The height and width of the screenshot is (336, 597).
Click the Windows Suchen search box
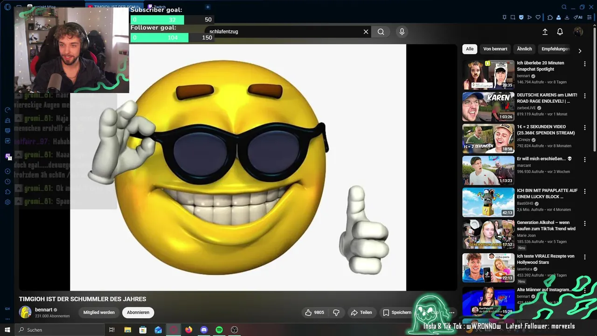59,330
